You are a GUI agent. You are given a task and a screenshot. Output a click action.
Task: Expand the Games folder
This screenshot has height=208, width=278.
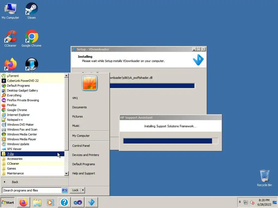pyautogui.click(x=33, y=168)
